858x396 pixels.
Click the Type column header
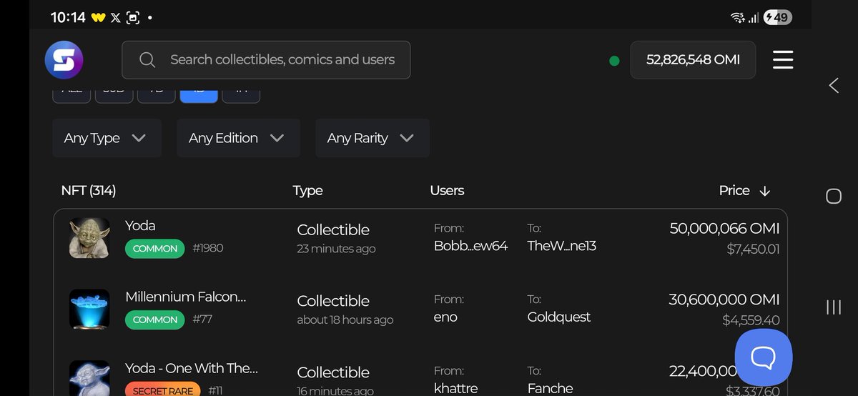tap(307, 191)
